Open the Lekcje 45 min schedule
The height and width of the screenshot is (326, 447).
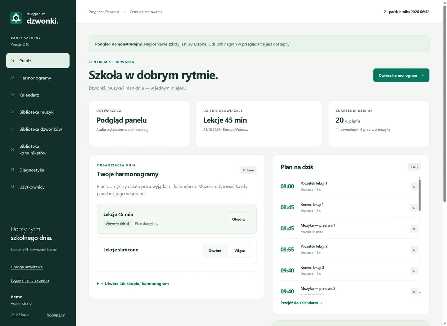(238, 219)
